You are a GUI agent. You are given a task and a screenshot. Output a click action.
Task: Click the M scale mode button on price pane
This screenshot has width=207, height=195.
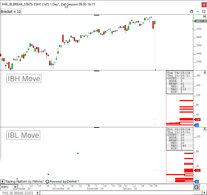pyautogui.click(x=205, y=17)
